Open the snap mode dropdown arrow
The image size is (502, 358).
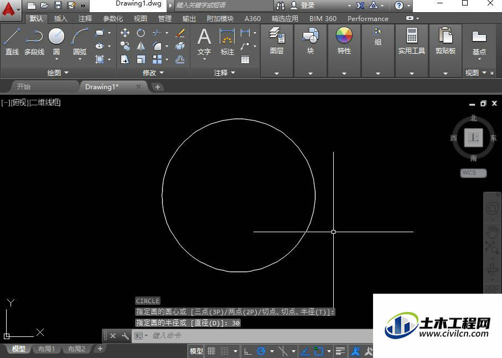tap(235, 351)
